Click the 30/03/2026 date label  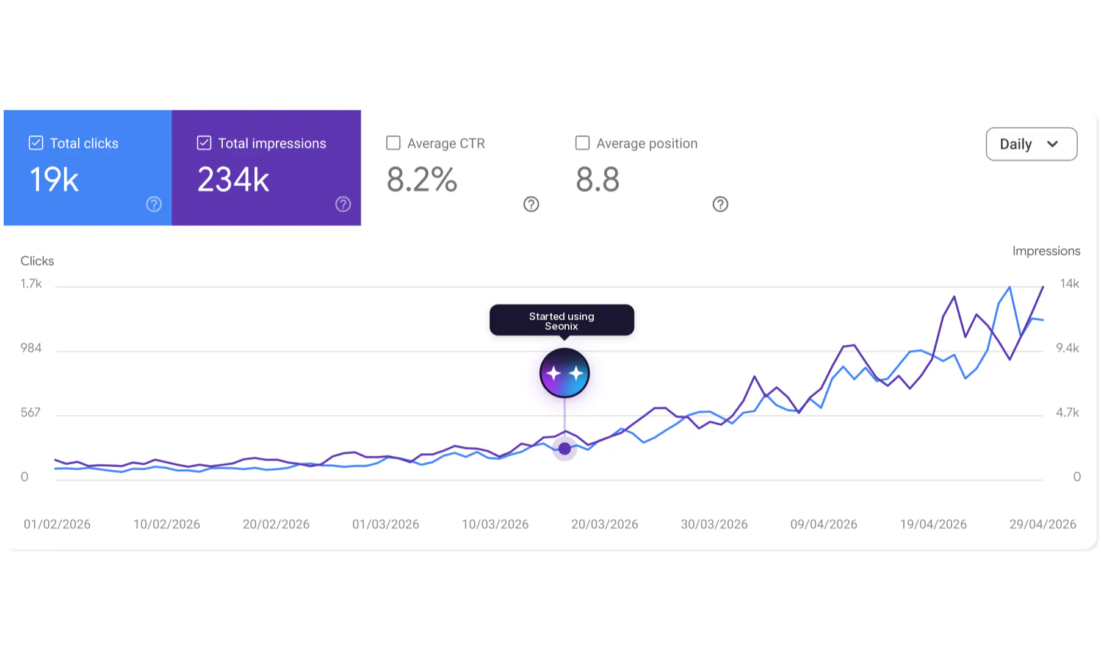point(714,525)
